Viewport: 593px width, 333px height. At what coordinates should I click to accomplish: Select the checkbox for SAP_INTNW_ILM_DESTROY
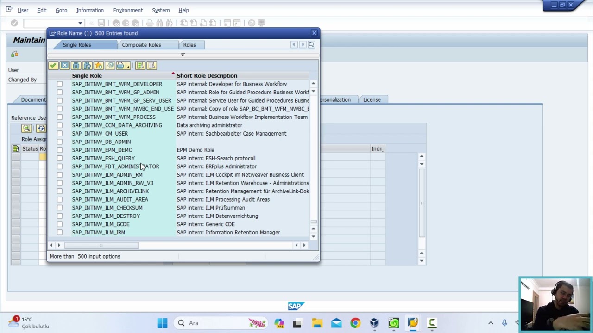click(60, 216)
